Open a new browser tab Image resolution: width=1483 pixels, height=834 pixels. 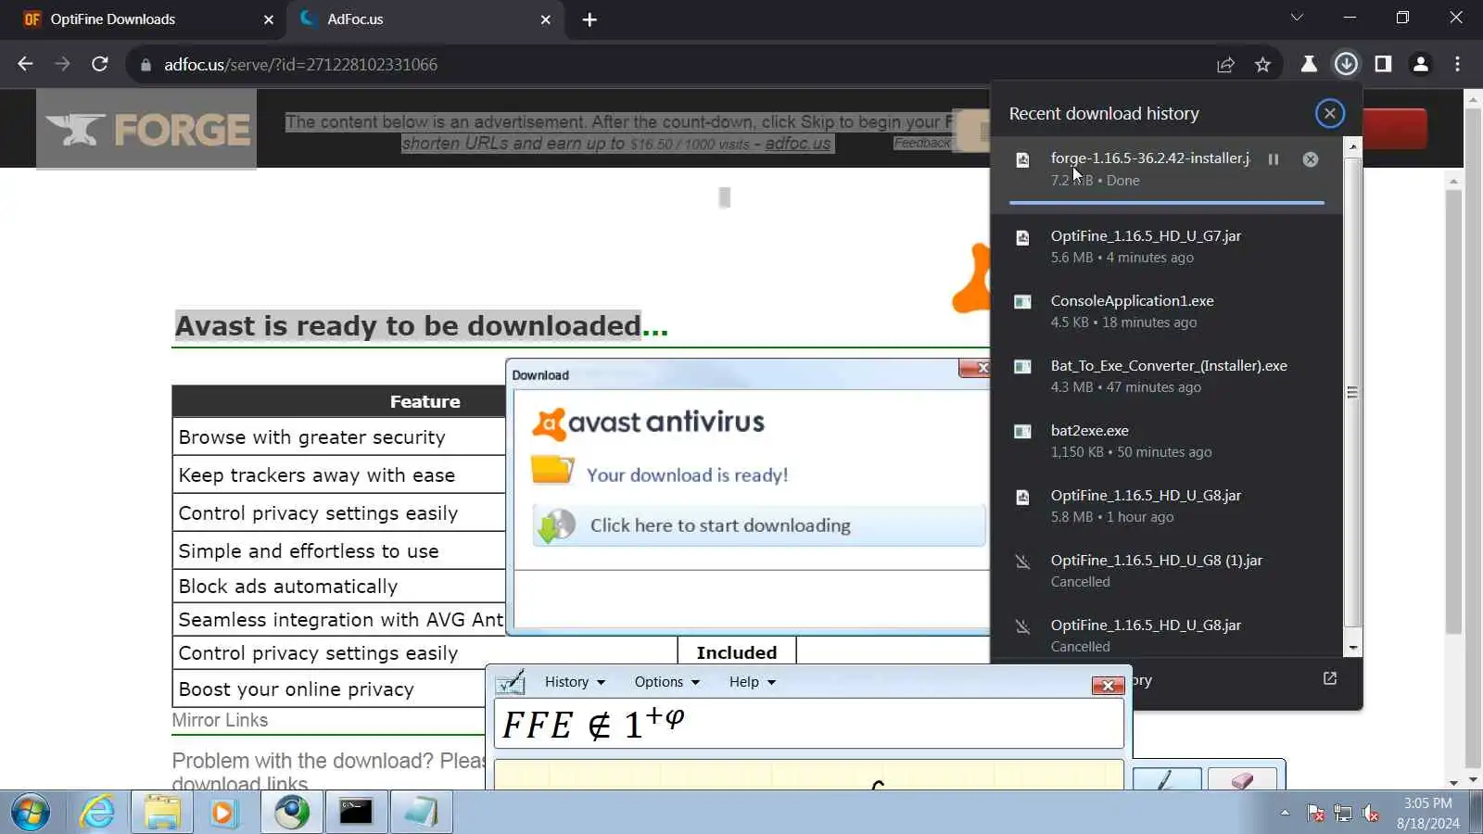pyautogui.click(x=589, y=19)
